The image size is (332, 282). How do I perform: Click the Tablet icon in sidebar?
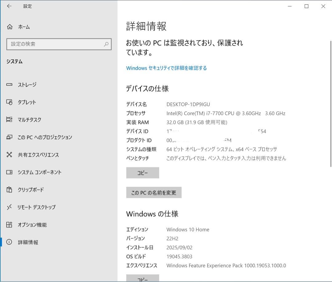coord(10,102)
